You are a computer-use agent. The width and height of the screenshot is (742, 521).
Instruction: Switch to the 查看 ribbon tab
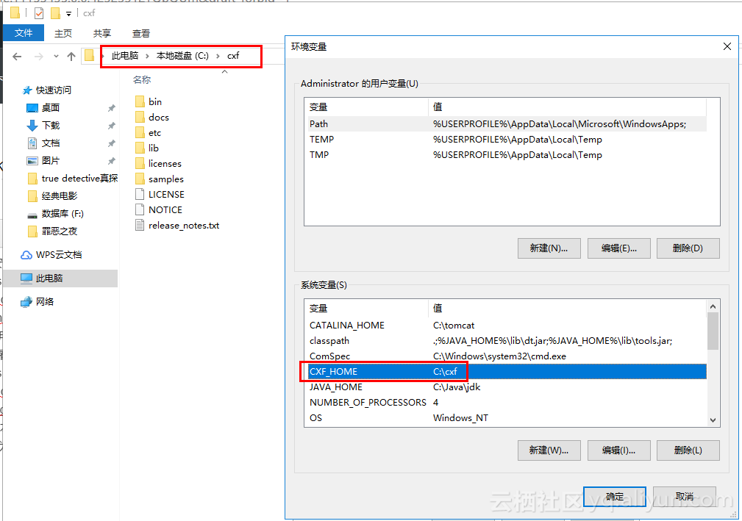[140, 32]
